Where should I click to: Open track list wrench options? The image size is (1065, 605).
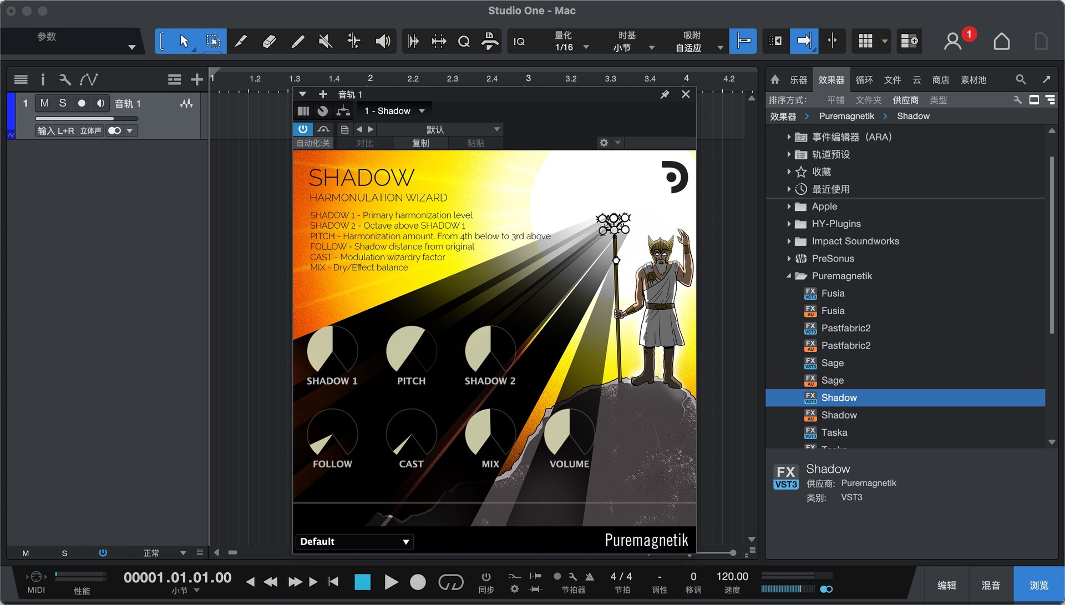[x=65, y=80]
